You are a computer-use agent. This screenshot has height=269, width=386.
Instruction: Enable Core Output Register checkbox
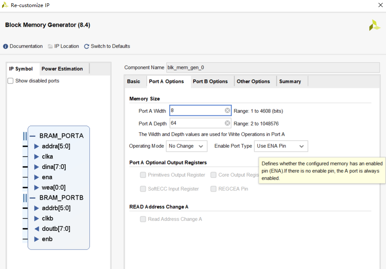coord(214,175)
